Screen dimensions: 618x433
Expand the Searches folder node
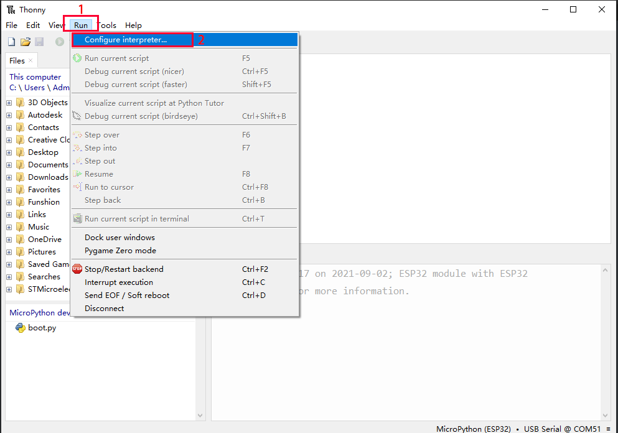pos(9,277)
